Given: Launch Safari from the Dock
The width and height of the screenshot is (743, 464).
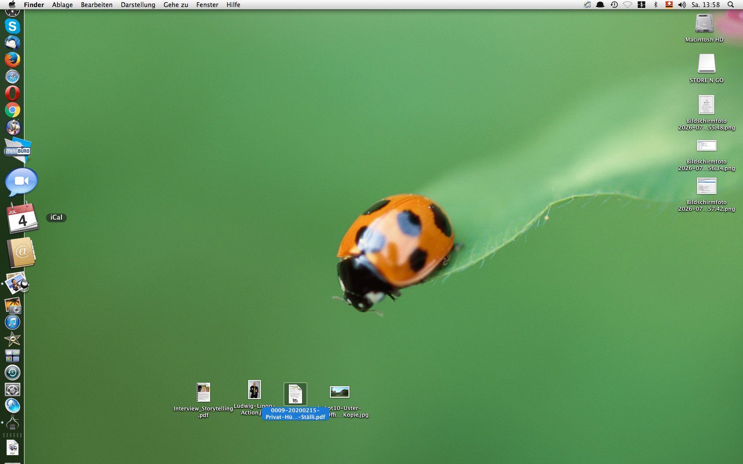Looking at the screenshot, I should tap(12, 76).
